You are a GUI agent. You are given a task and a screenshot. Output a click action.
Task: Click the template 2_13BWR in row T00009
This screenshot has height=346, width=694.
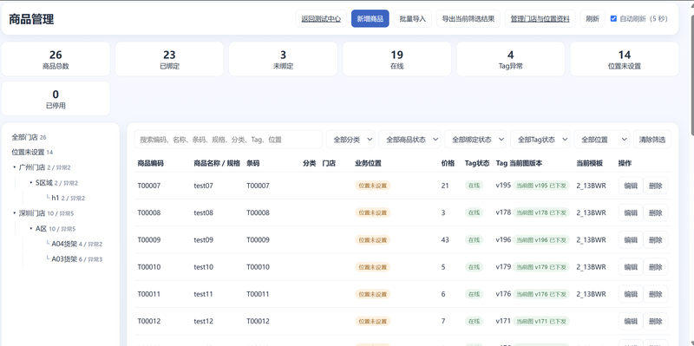(592, 240)
